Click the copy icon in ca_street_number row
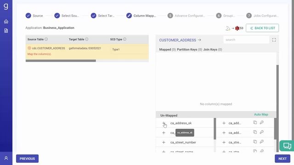294x165 pixels. tap(255, 142)
